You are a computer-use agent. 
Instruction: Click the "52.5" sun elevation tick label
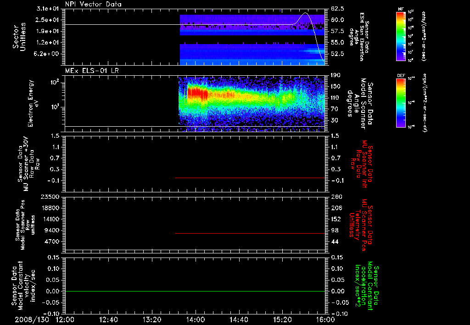(x=337, y=54)
